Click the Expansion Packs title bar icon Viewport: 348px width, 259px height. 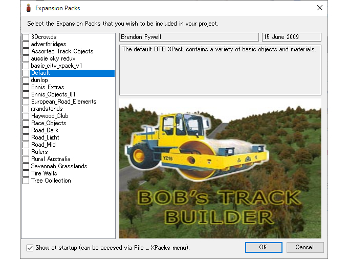click(29, 8)
